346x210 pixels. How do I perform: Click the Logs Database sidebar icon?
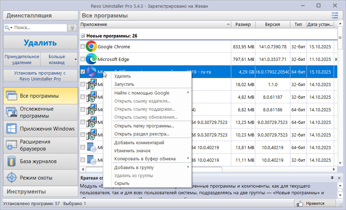[x=12, y=162]
